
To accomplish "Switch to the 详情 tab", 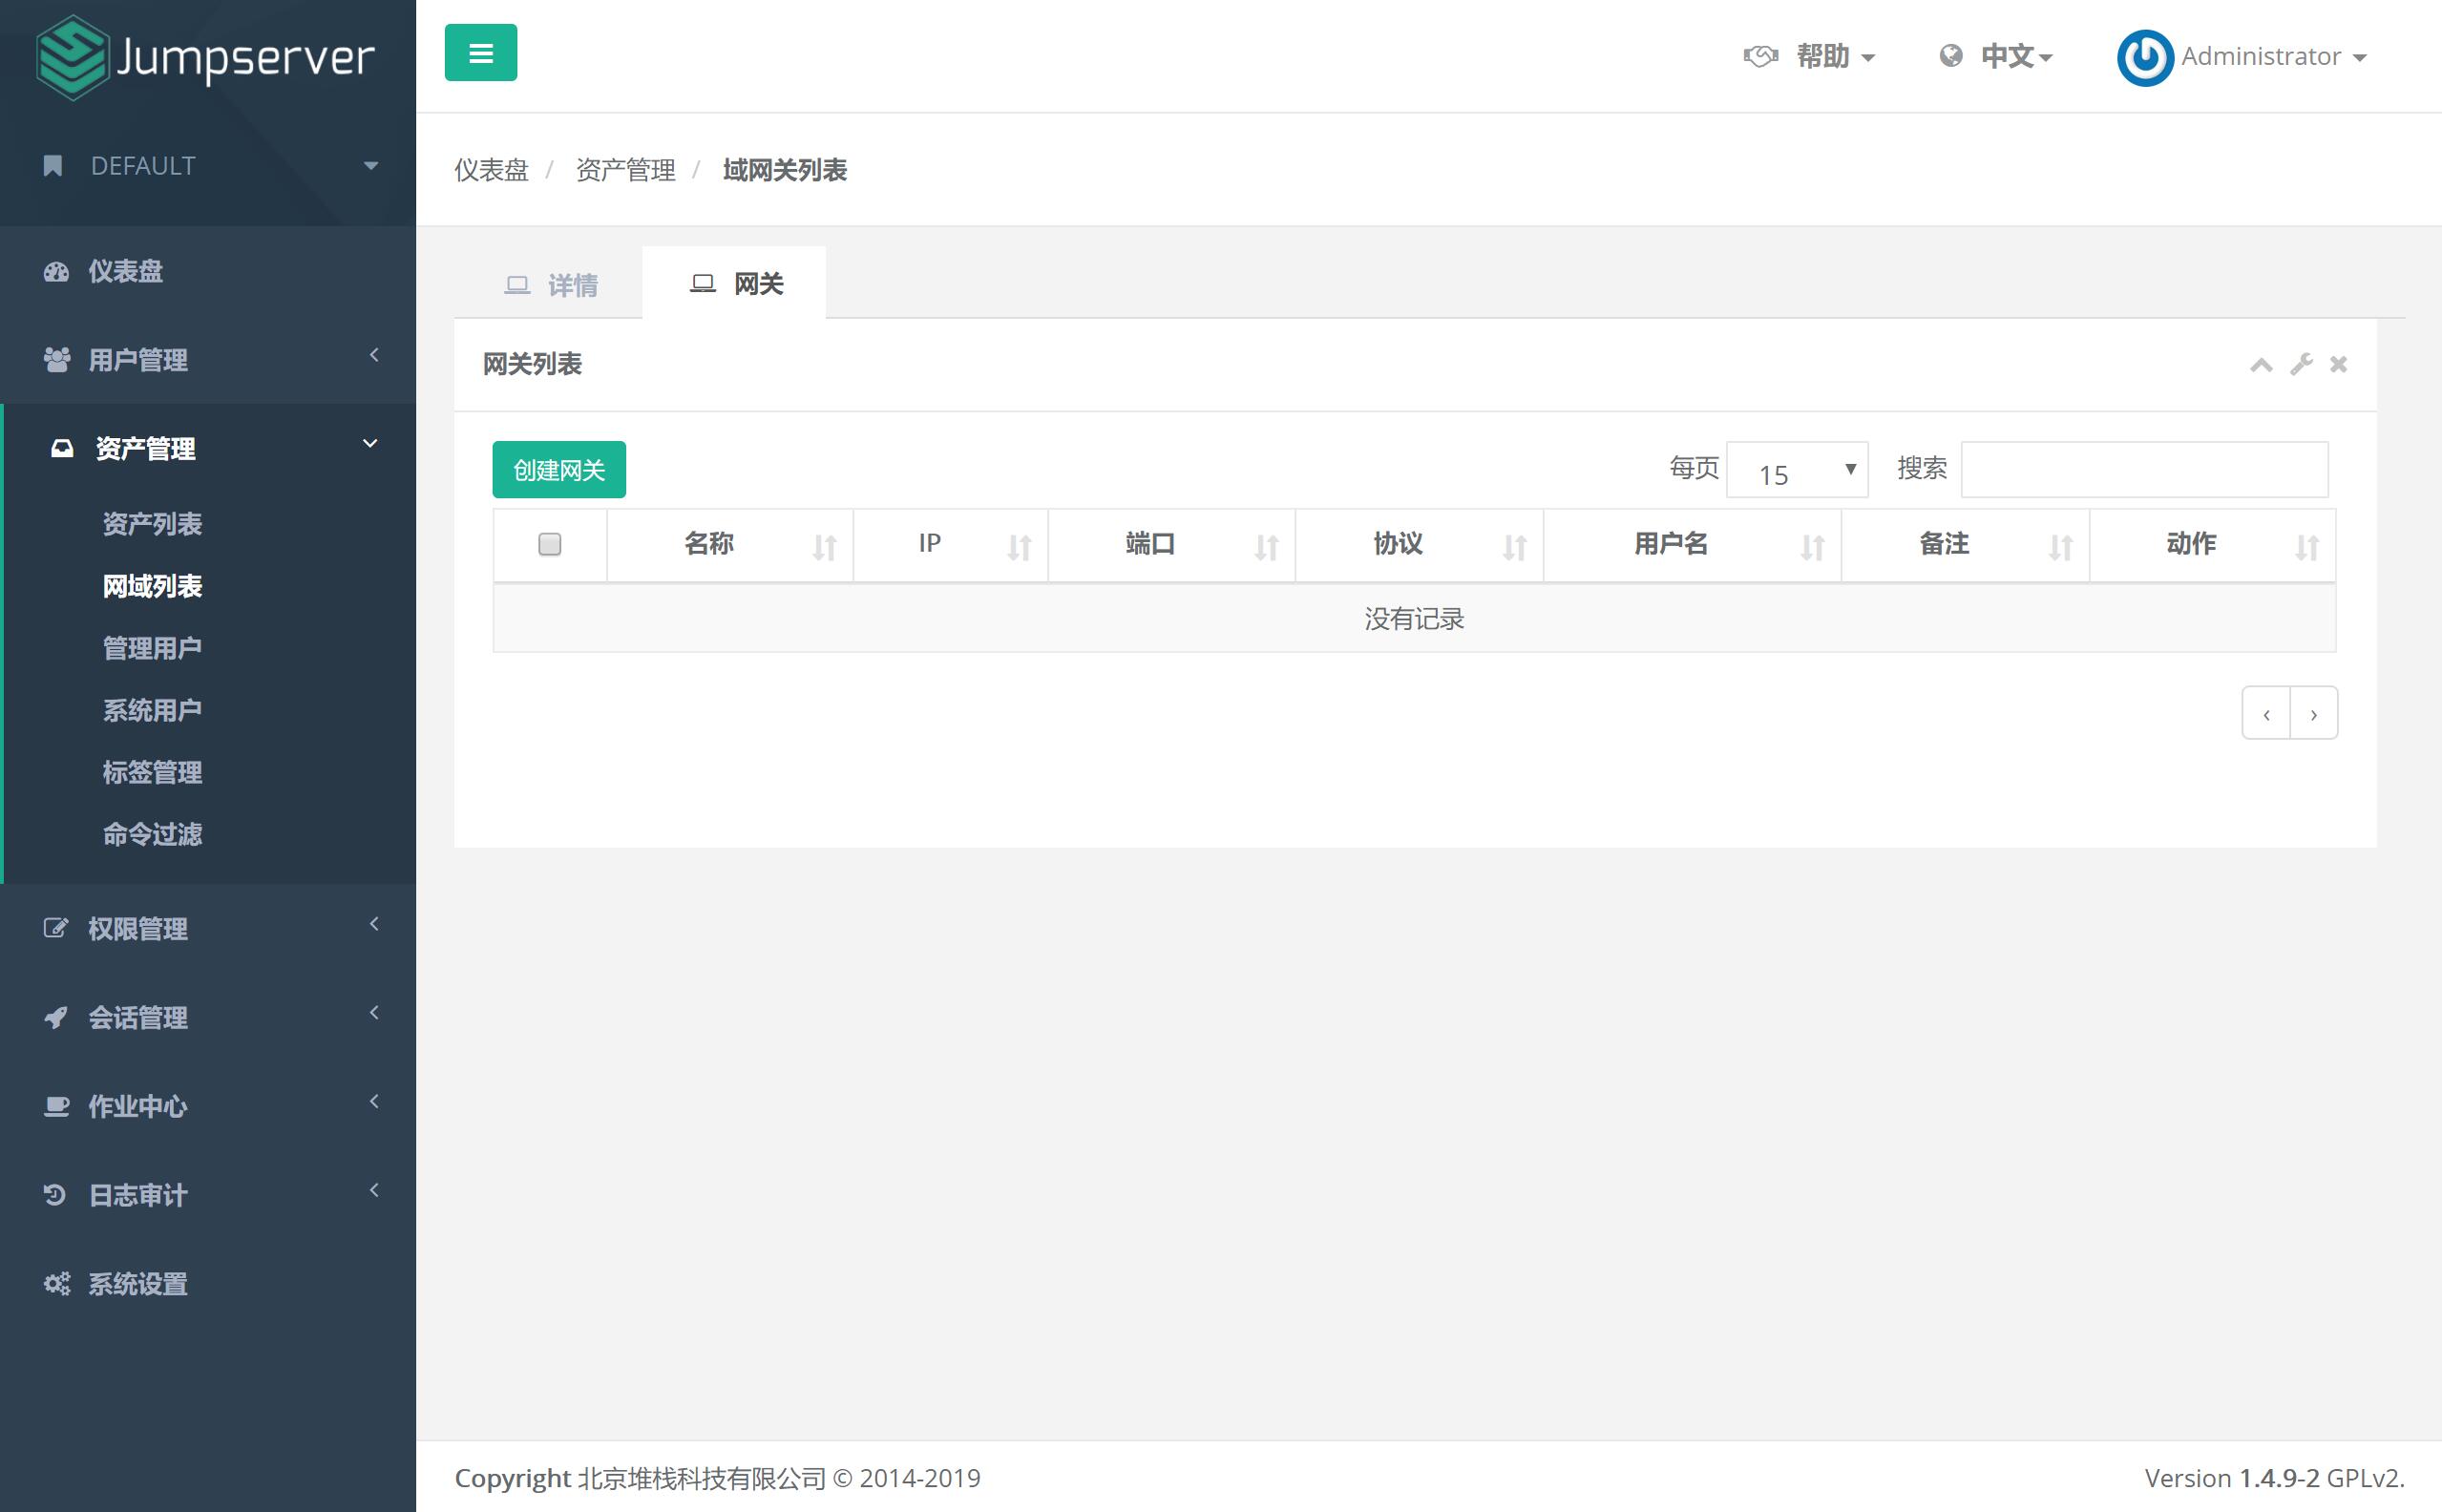I will (549, 285).
